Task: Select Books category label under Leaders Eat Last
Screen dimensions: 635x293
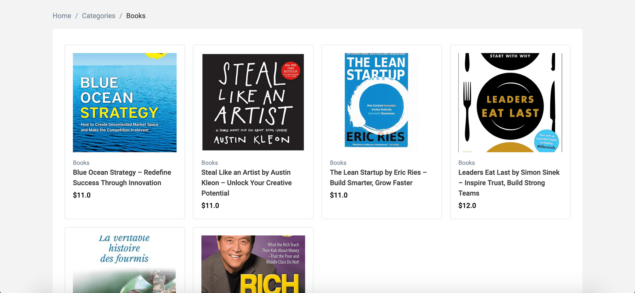Action: (466, 163)
